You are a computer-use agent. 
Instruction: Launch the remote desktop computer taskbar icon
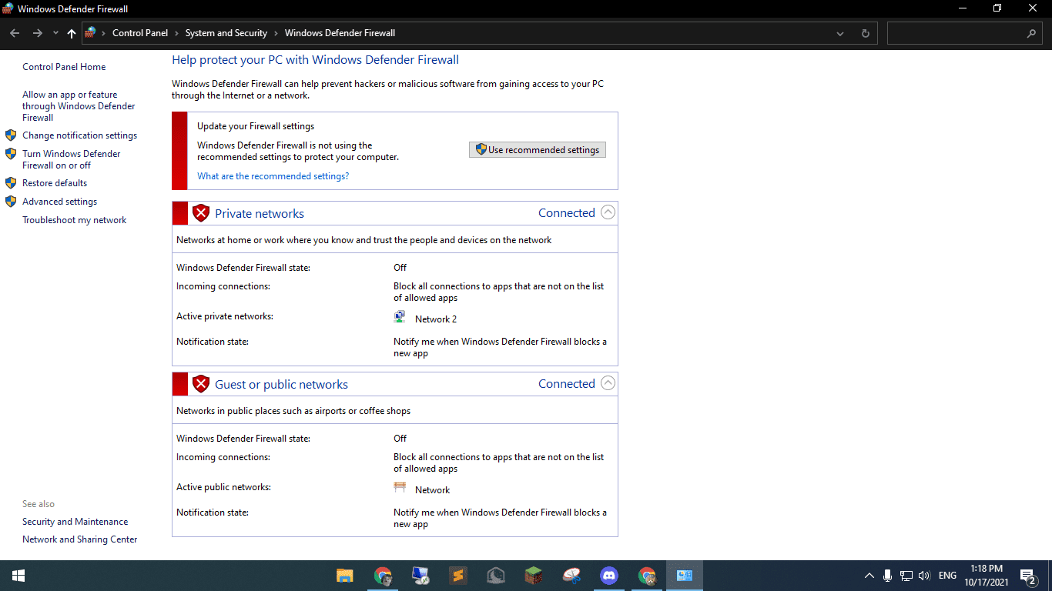[420, 576]
